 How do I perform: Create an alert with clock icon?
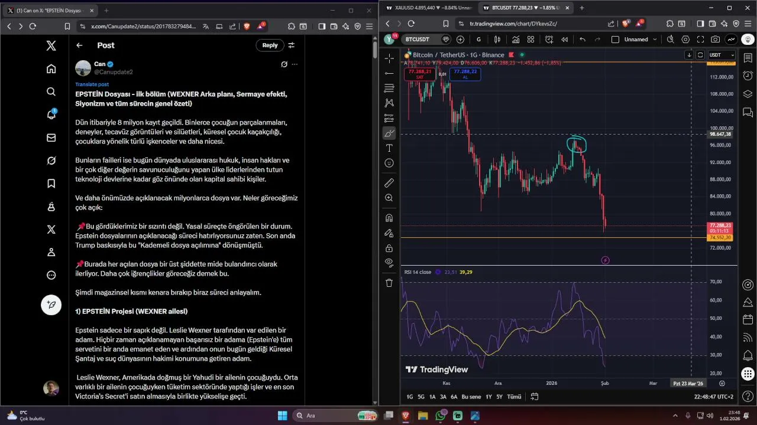pos(549,40)
